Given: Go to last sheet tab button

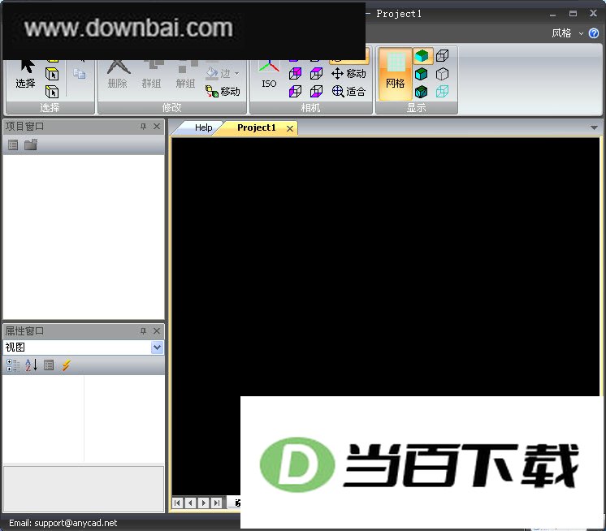Looking at the screenshot, I should pos(217,503).
